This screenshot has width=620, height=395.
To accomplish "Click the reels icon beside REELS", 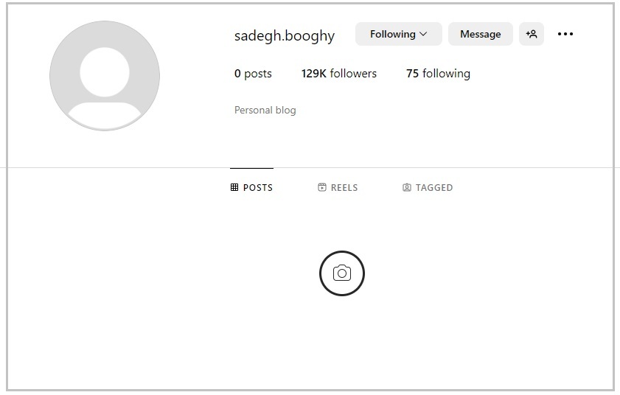I will click(x=322, y=188).
